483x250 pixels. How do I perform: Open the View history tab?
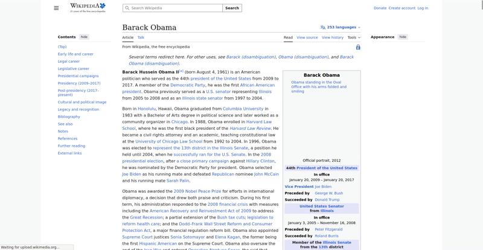coord(333,37)
